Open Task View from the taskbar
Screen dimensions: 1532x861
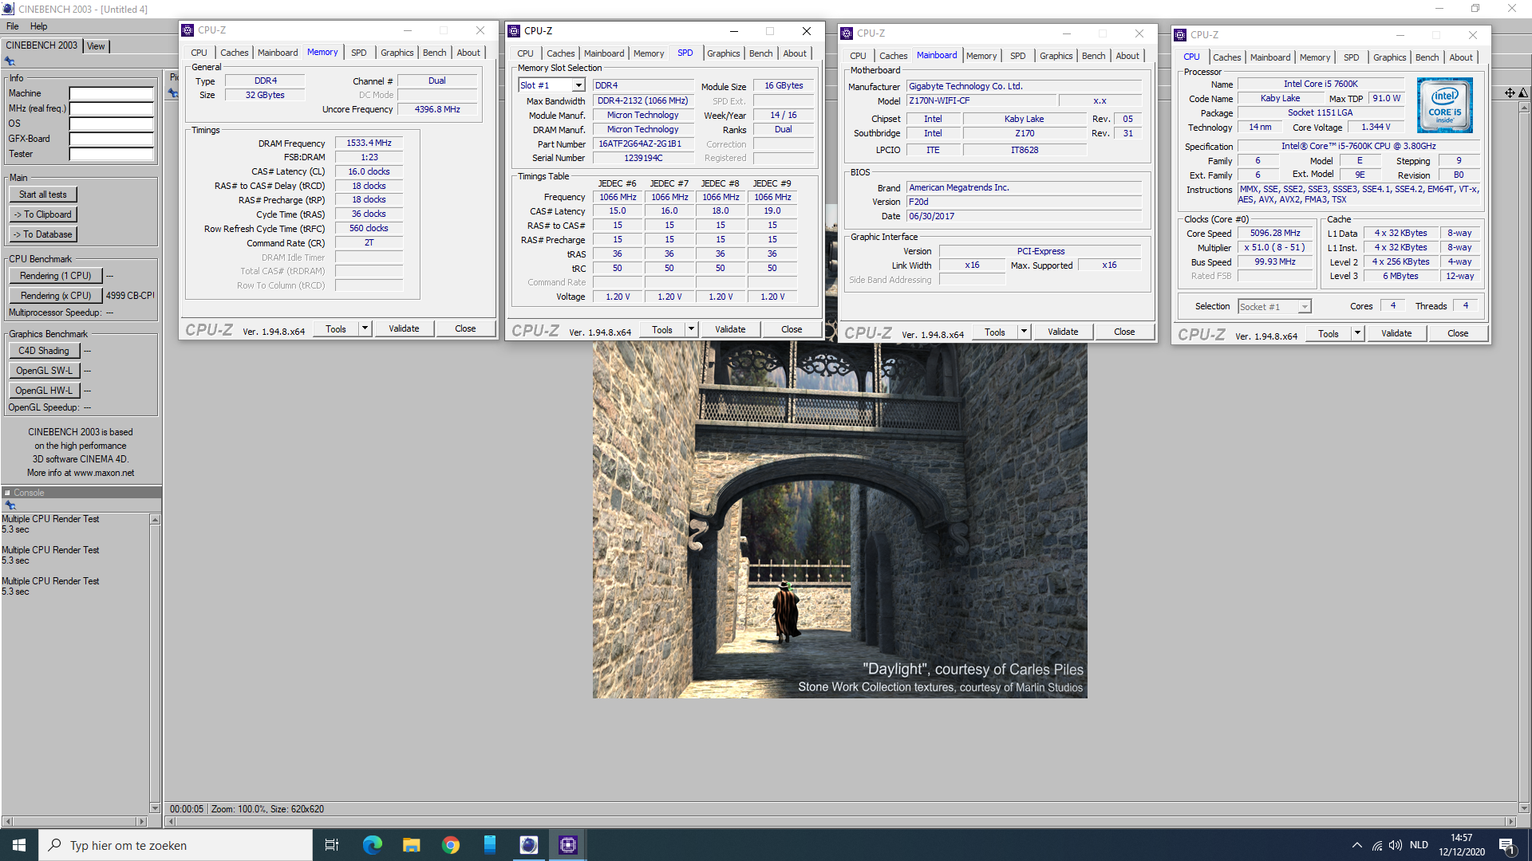(x=332, y=845)
